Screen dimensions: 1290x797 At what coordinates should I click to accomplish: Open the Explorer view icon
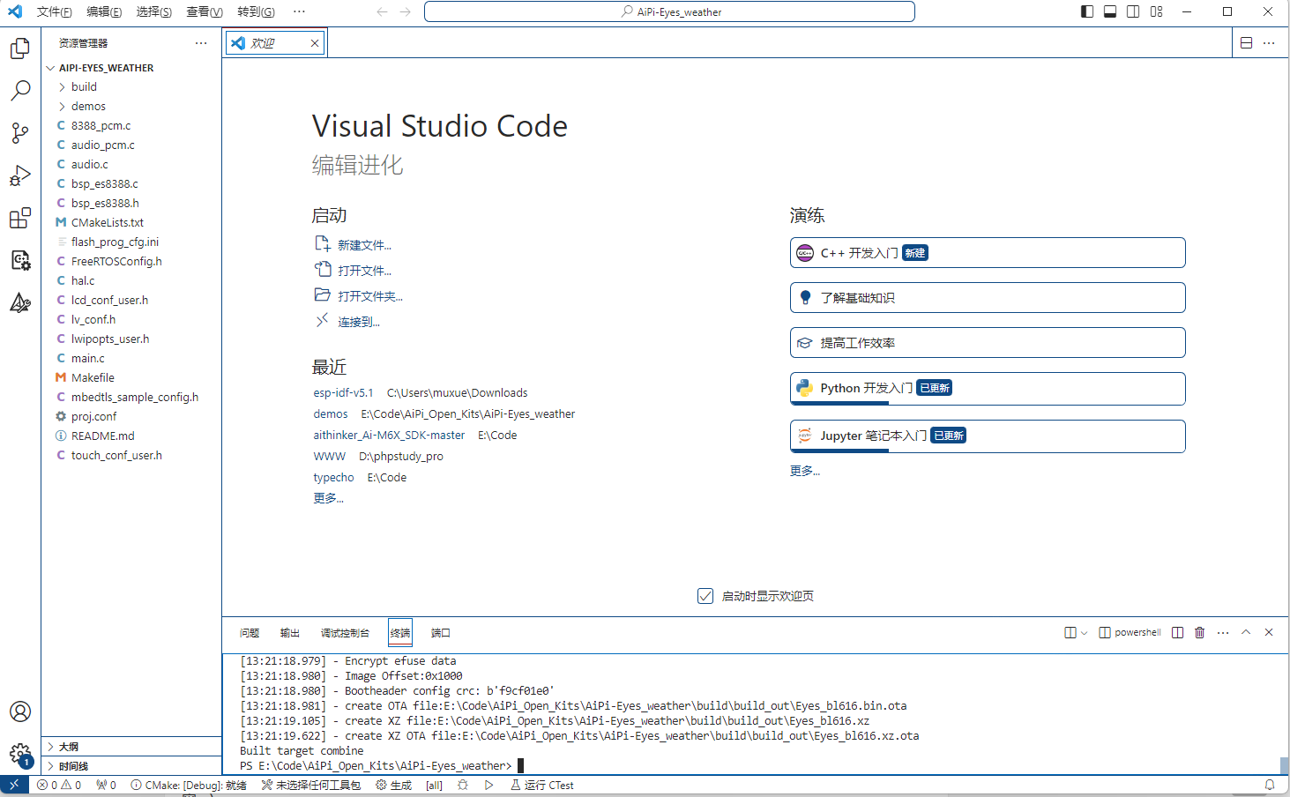[x=20, y=48]
